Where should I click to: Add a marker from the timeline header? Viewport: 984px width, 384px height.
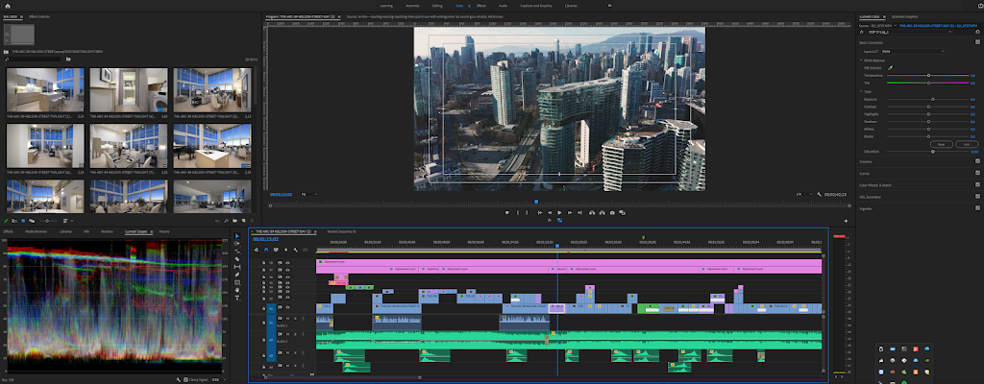pos(285,250)
